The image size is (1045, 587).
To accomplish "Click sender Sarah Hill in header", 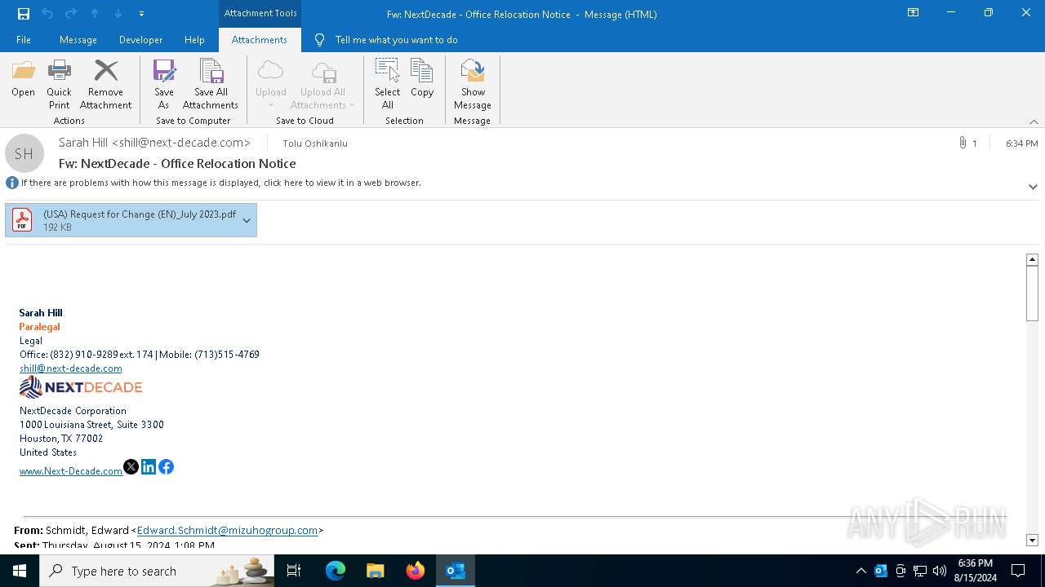I will (x=154, y=143).
